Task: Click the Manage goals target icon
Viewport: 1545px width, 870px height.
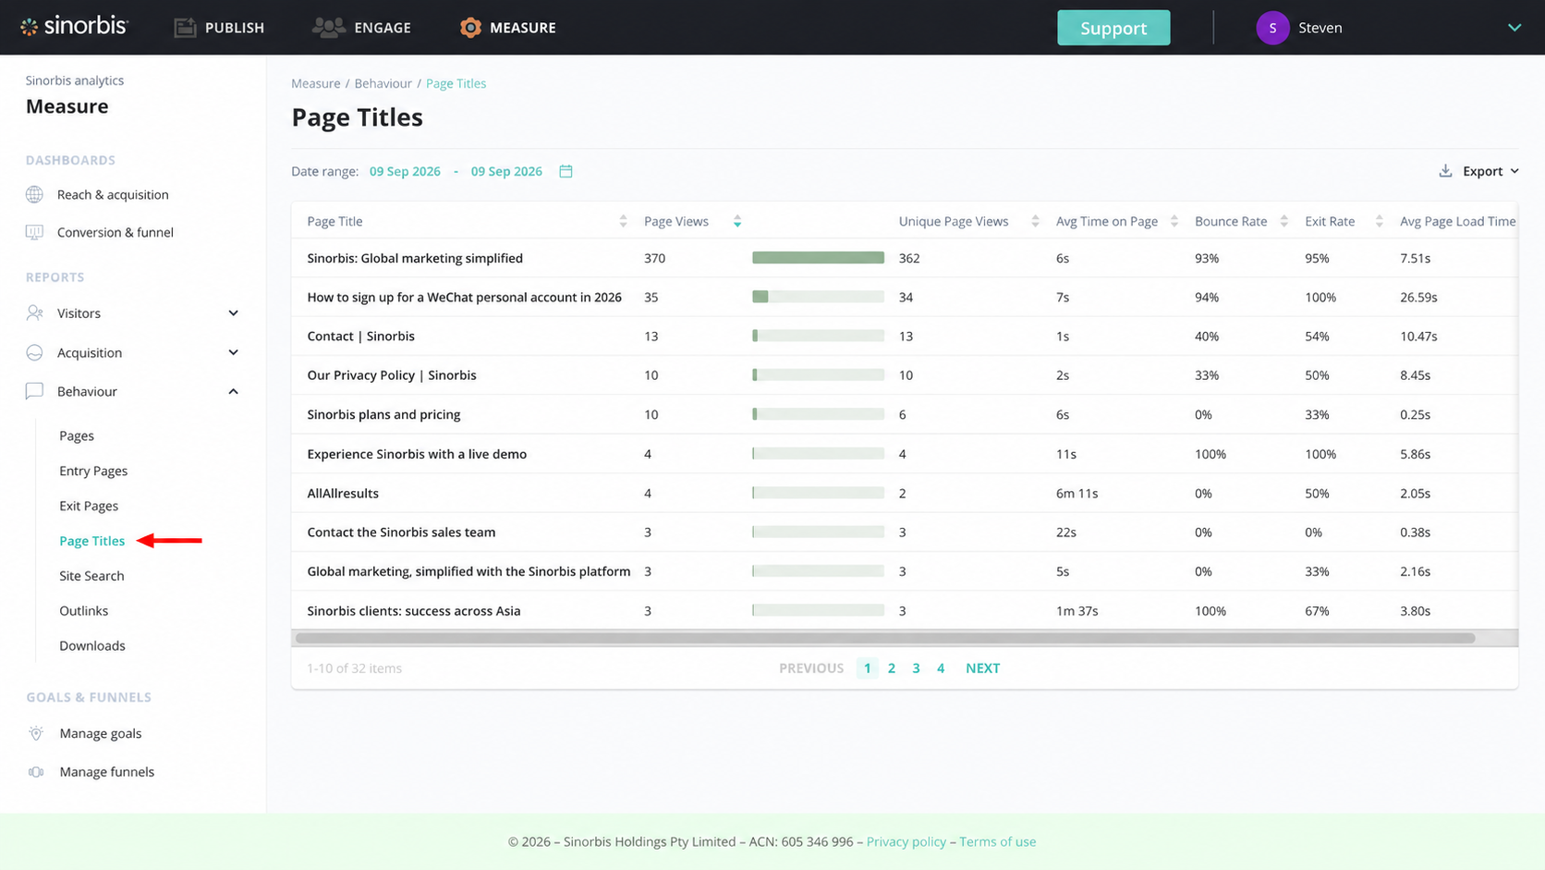Action: [36, 733]
